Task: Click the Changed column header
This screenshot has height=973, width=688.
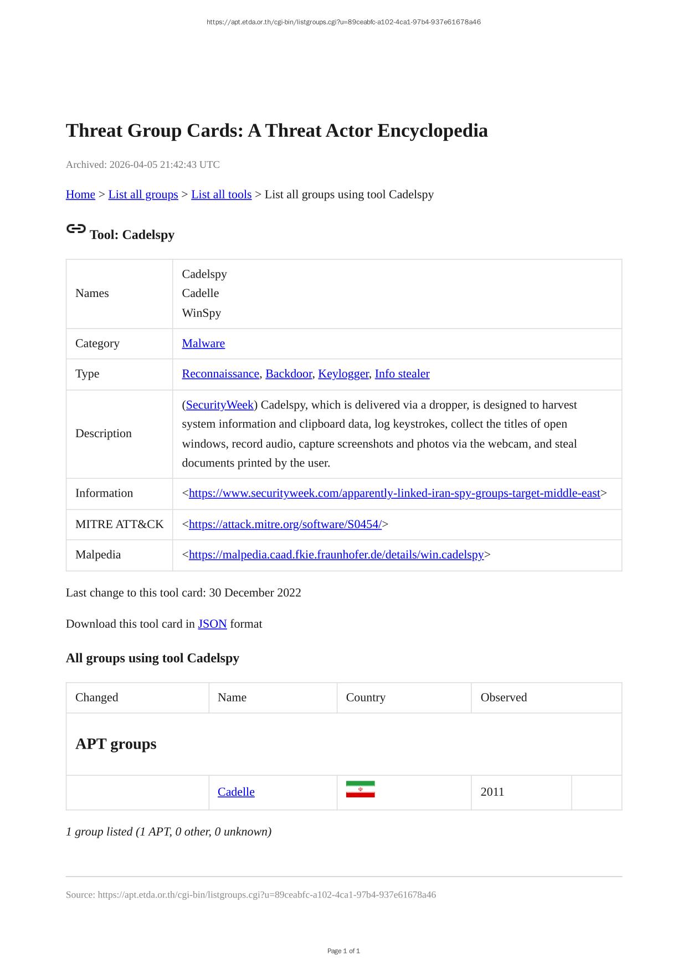Action: (x=97, y=698)
